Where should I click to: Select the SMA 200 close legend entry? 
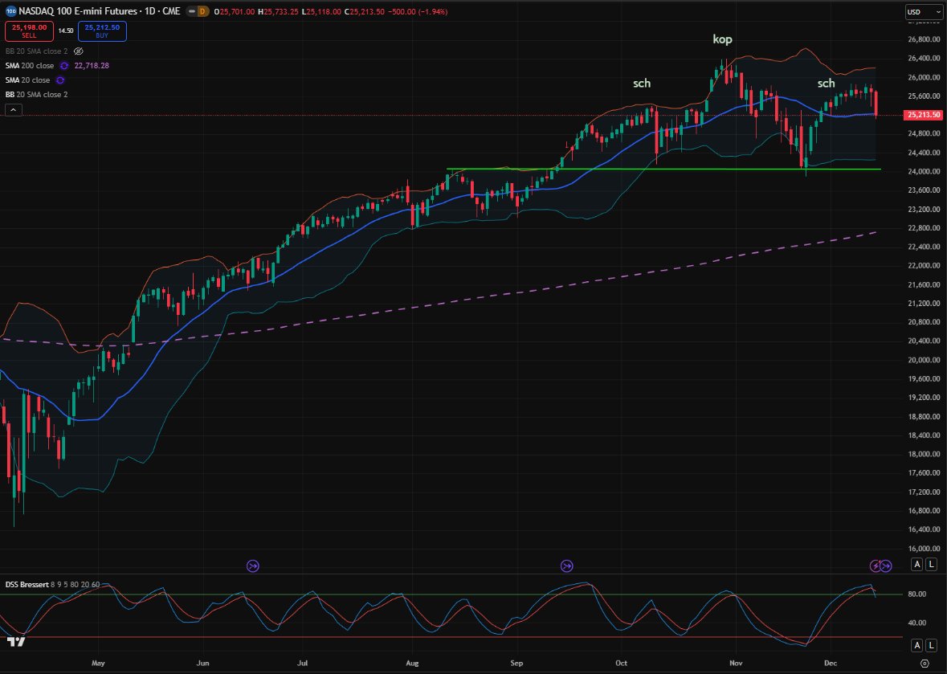(30, 65)
